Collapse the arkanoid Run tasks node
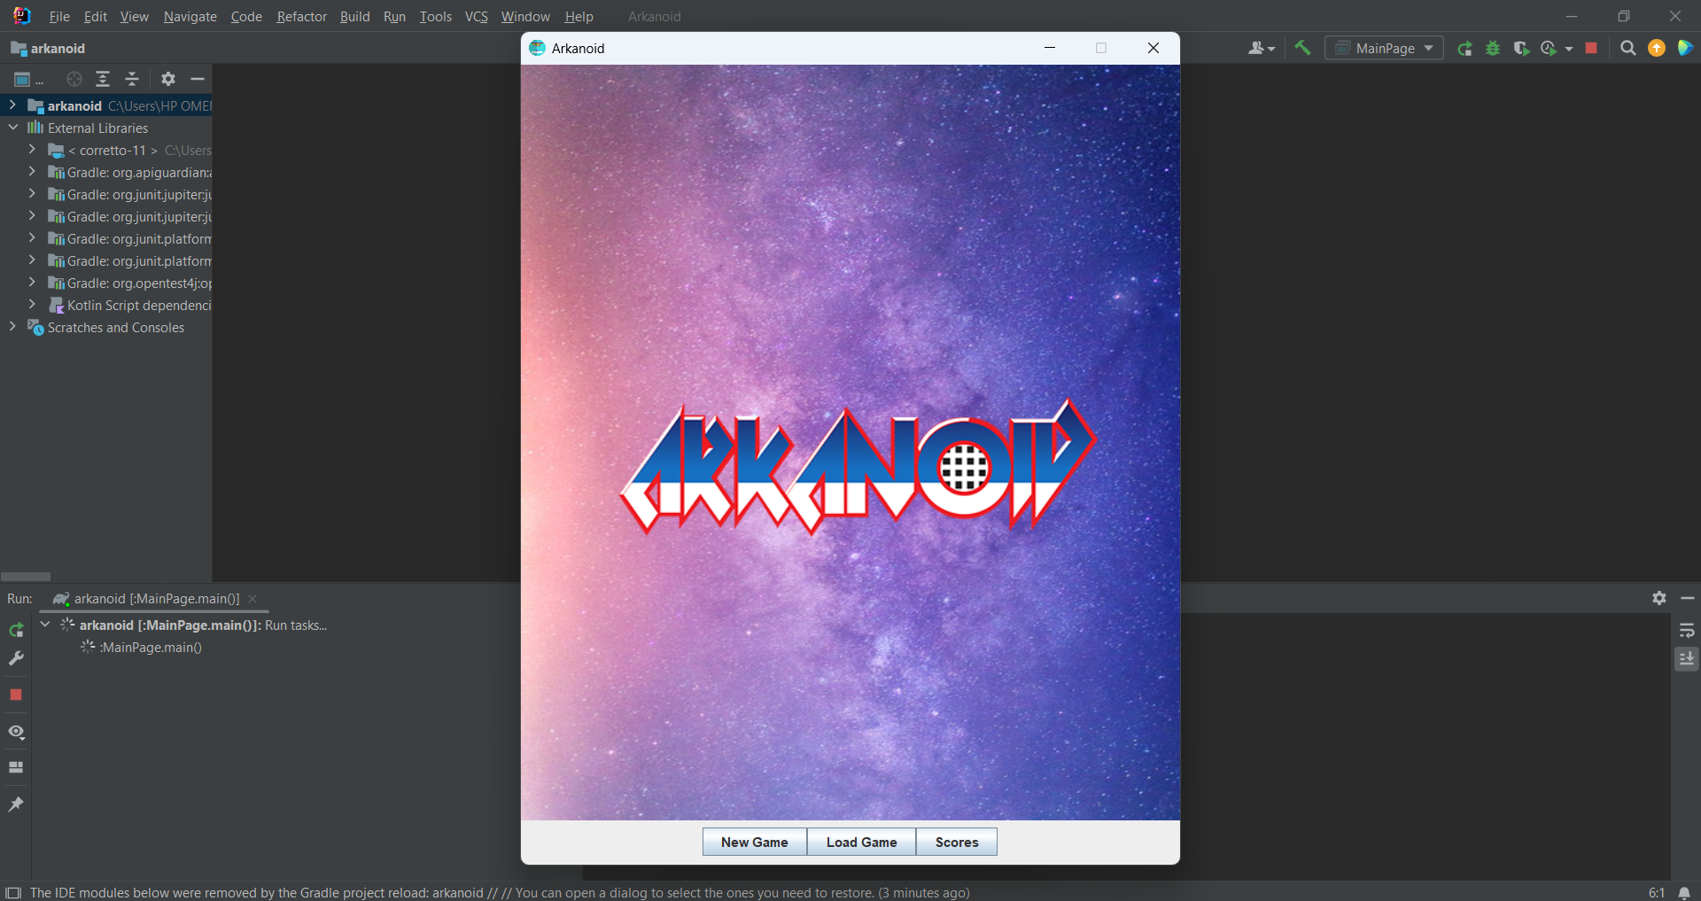Screen dimensions: 1701x901 45,625
